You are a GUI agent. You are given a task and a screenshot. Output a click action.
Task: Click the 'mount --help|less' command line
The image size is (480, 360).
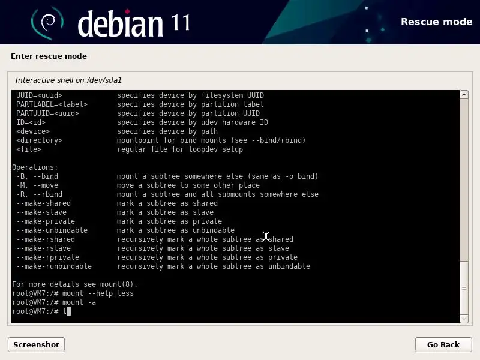pos(73,293)
